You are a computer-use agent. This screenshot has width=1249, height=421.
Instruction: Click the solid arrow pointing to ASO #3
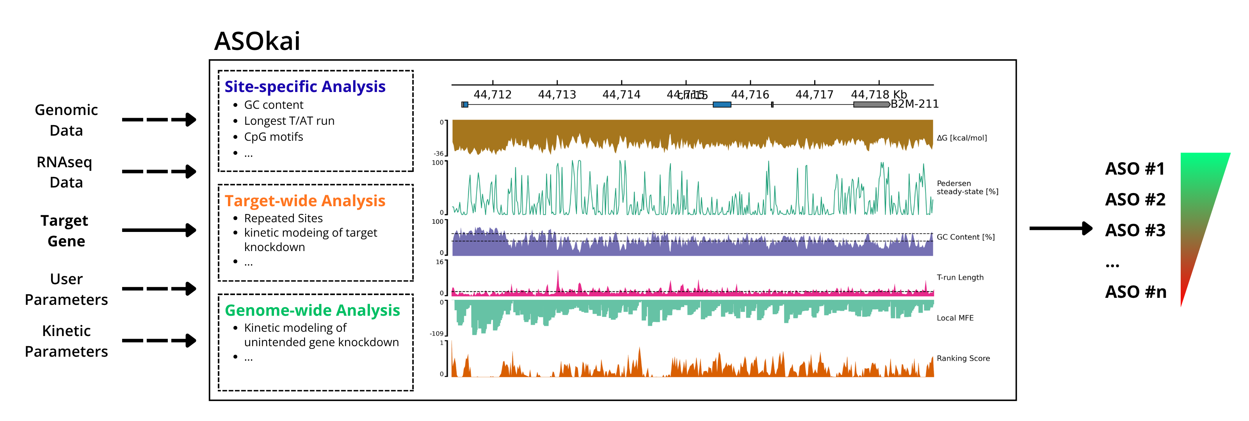[1061, 228]
